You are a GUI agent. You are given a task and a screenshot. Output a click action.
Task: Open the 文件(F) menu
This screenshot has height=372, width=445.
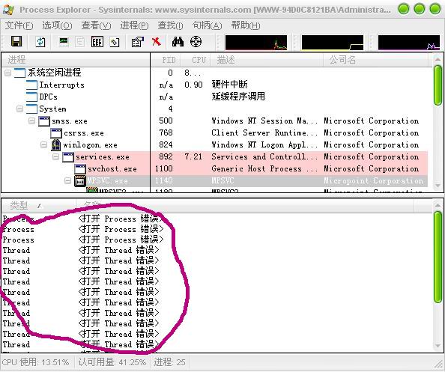pos(19,25)
